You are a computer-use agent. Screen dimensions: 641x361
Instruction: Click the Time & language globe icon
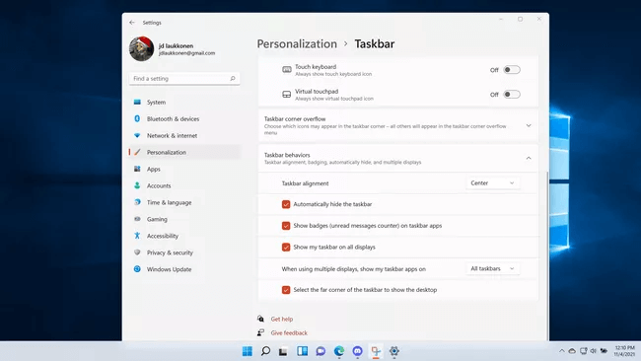[137, 202]
